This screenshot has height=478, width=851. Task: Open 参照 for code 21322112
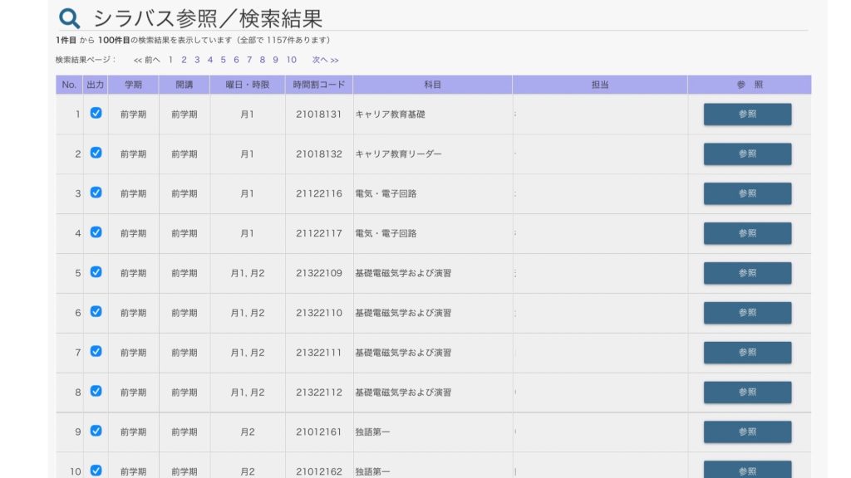pyautogui.click(x=747, y=393)
